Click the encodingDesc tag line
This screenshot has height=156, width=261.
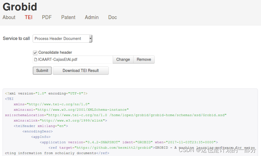tap(38, 131)
